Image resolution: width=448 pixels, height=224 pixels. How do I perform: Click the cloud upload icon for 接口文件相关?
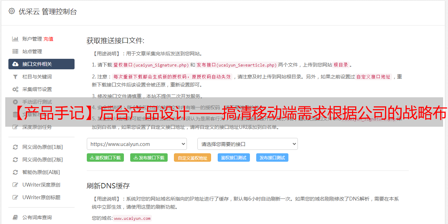click(x=15, y=64)
